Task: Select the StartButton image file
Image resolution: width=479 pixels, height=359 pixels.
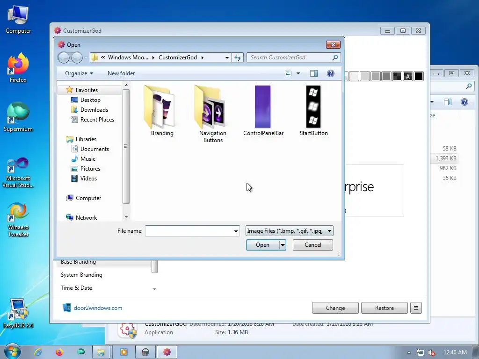Action: tap(313, 110)
